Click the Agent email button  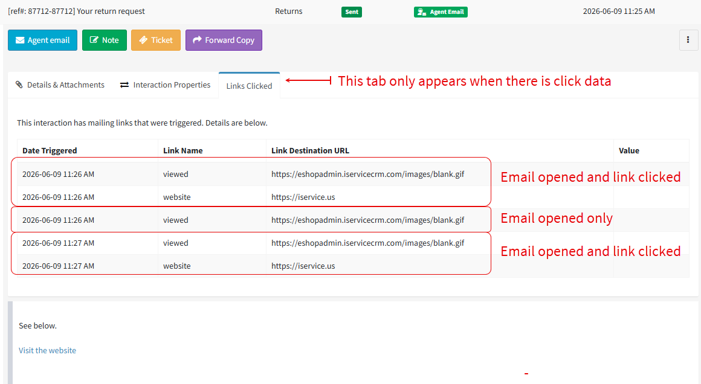click(42, 40)
